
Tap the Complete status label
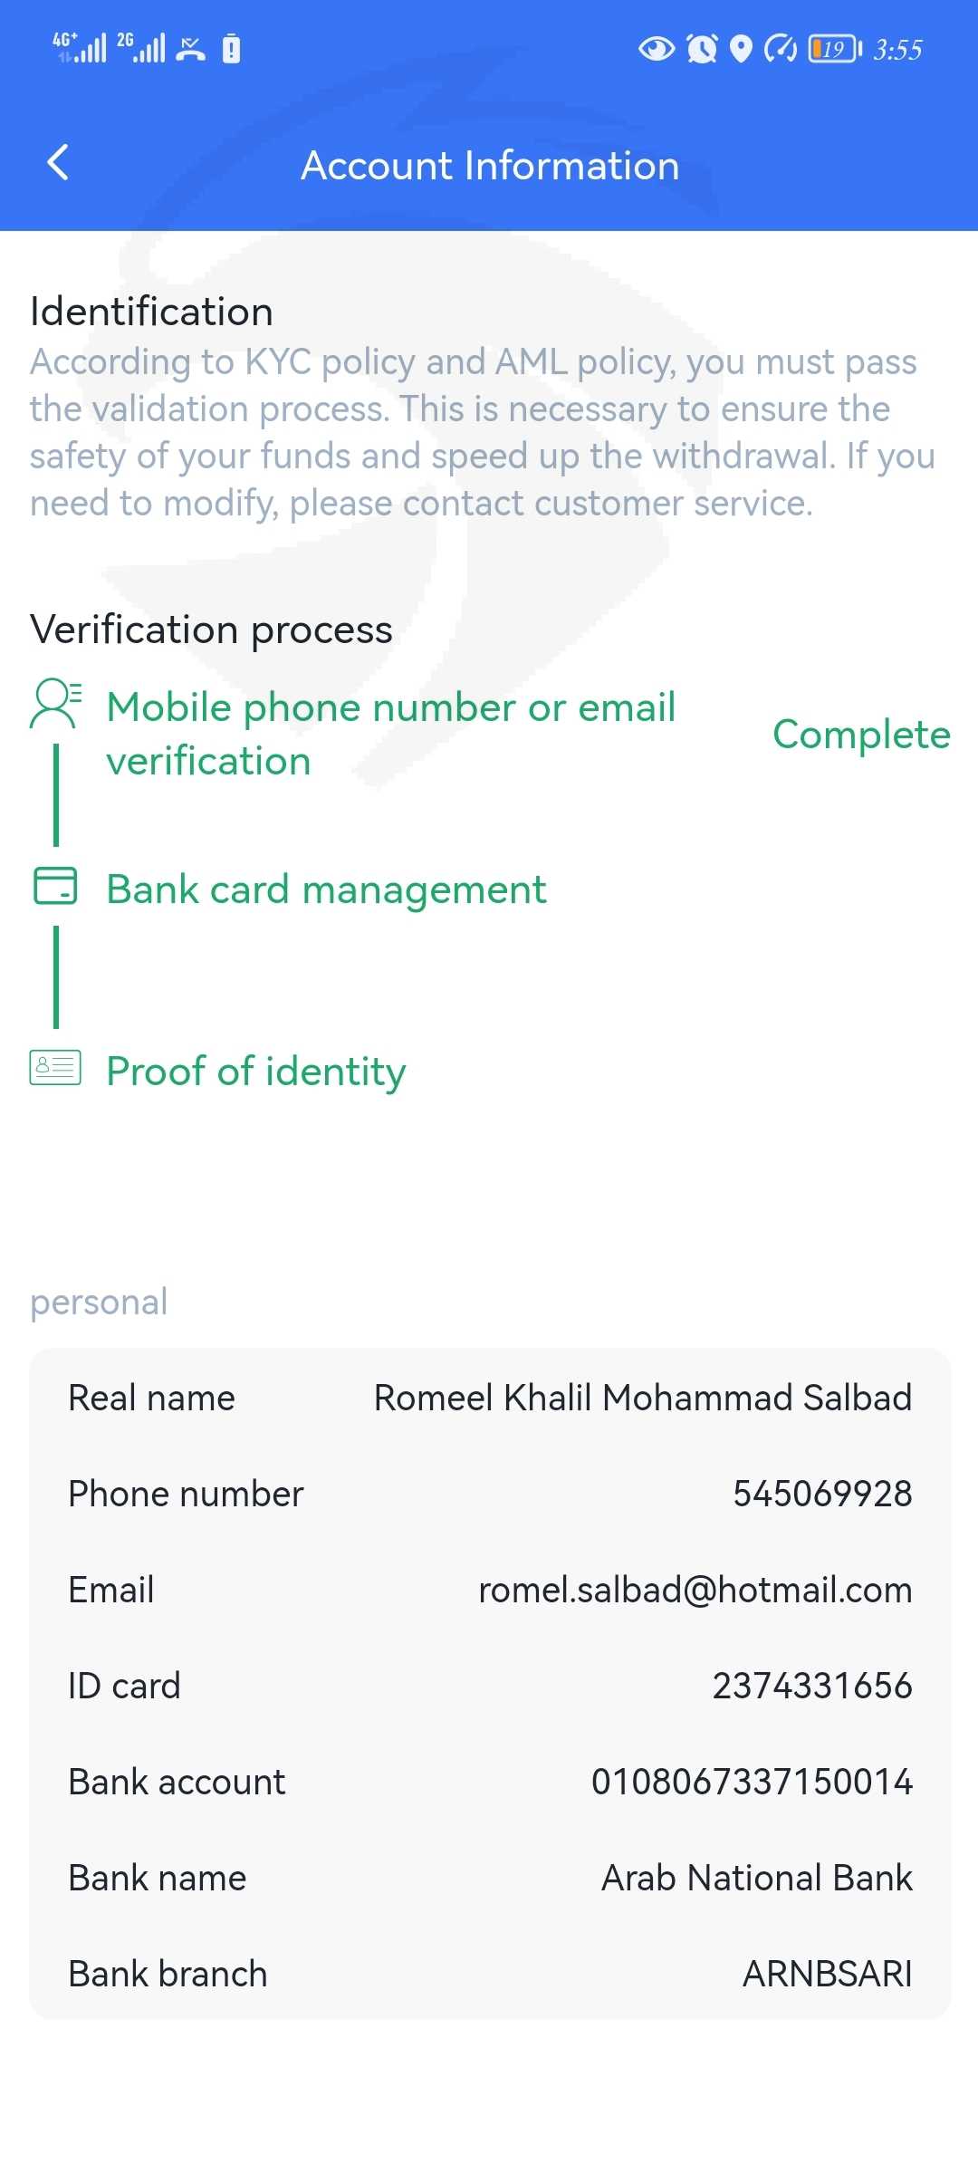click(x=861, y=735)
